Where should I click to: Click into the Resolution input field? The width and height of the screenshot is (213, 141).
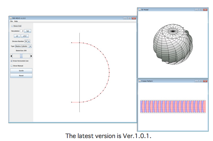(x=22, y=31)
